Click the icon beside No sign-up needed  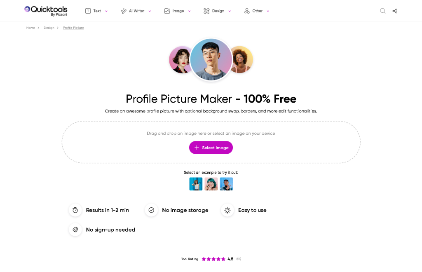(75, 230)
